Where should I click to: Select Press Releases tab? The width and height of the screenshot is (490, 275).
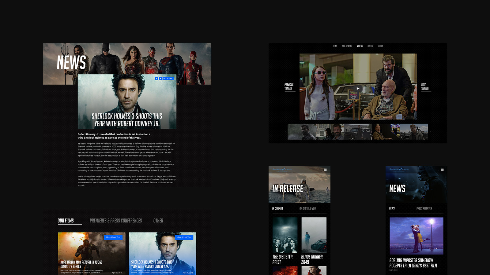point(424,208)
